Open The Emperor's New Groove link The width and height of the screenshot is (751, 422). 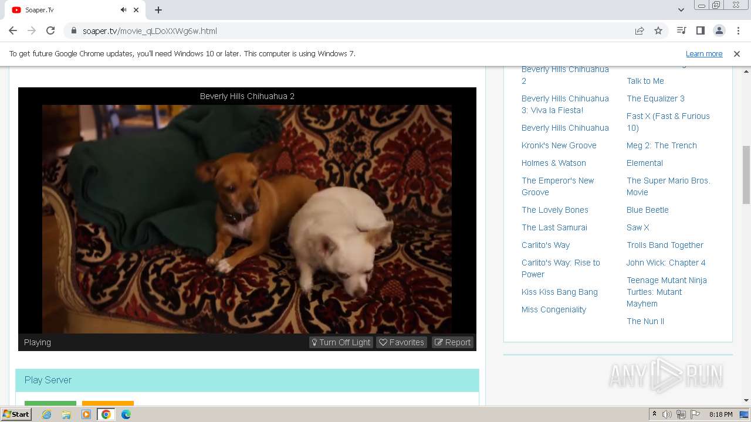pos(557,186)
